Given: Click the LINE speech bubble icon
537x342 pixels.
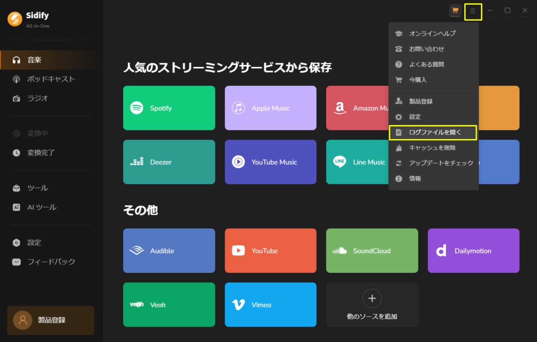Looking at the screenshot, I should (x=340, y=162).
